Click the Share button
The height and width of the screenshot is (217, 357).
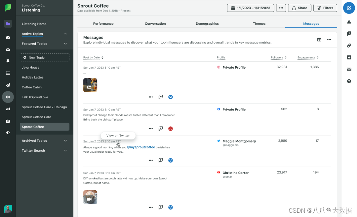point(299,8)
